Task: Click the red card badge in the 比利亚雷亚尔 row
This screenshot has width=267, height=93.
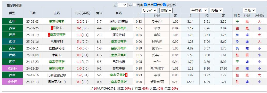Action: coord(126,75)
